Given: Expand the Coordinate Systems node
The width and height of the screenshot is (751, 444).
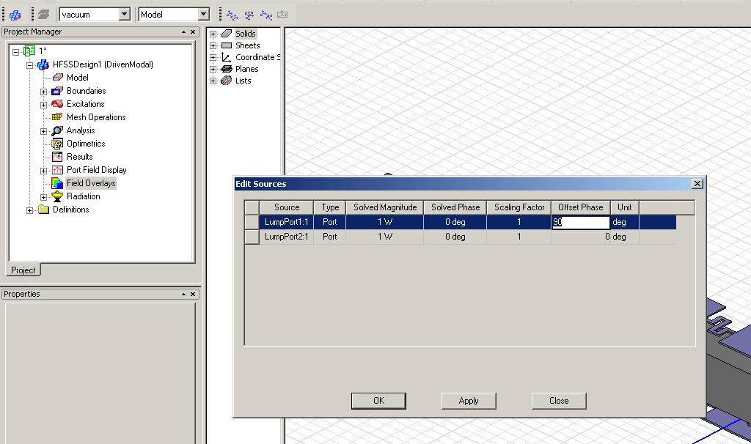Looking at the screenshot, I should pos(213,57).
